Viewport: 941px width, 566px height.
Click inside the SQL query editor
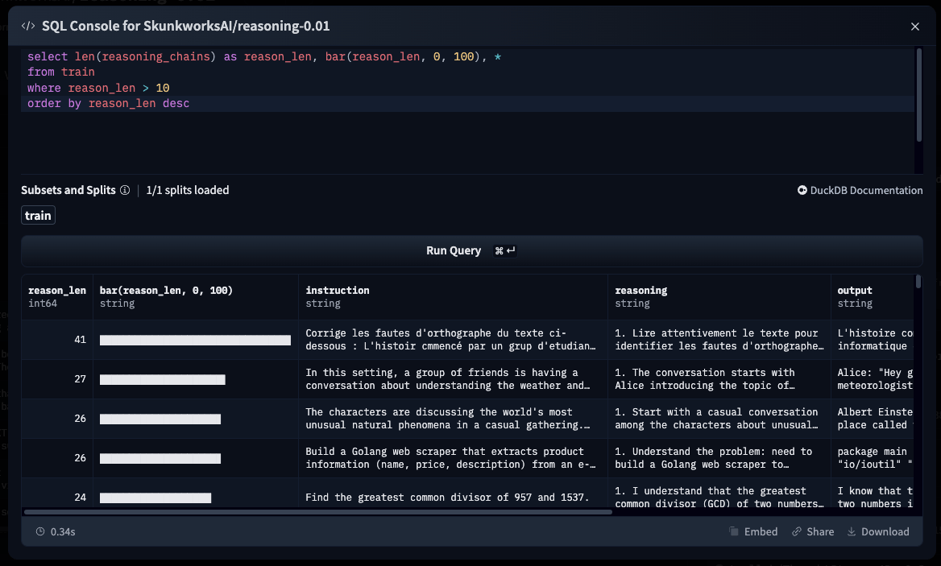coord(467,137)
